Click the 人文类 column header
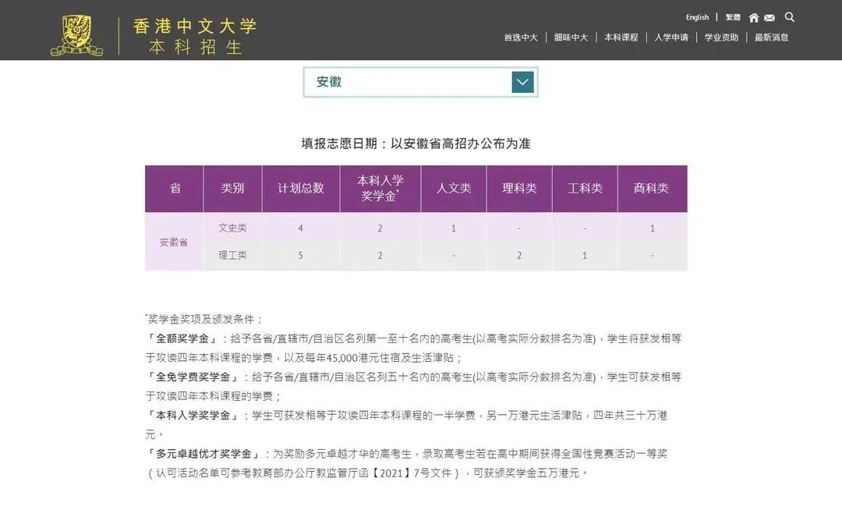 click(x=454, y=189)
